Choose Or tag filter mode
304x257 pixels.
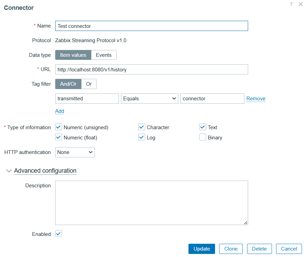point(89,84)
